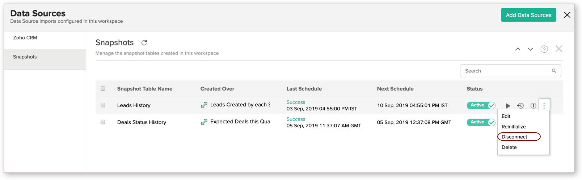Refresh the Snapshots list
This screenshot has width=582, height=180.
click(x=144, y=43)
